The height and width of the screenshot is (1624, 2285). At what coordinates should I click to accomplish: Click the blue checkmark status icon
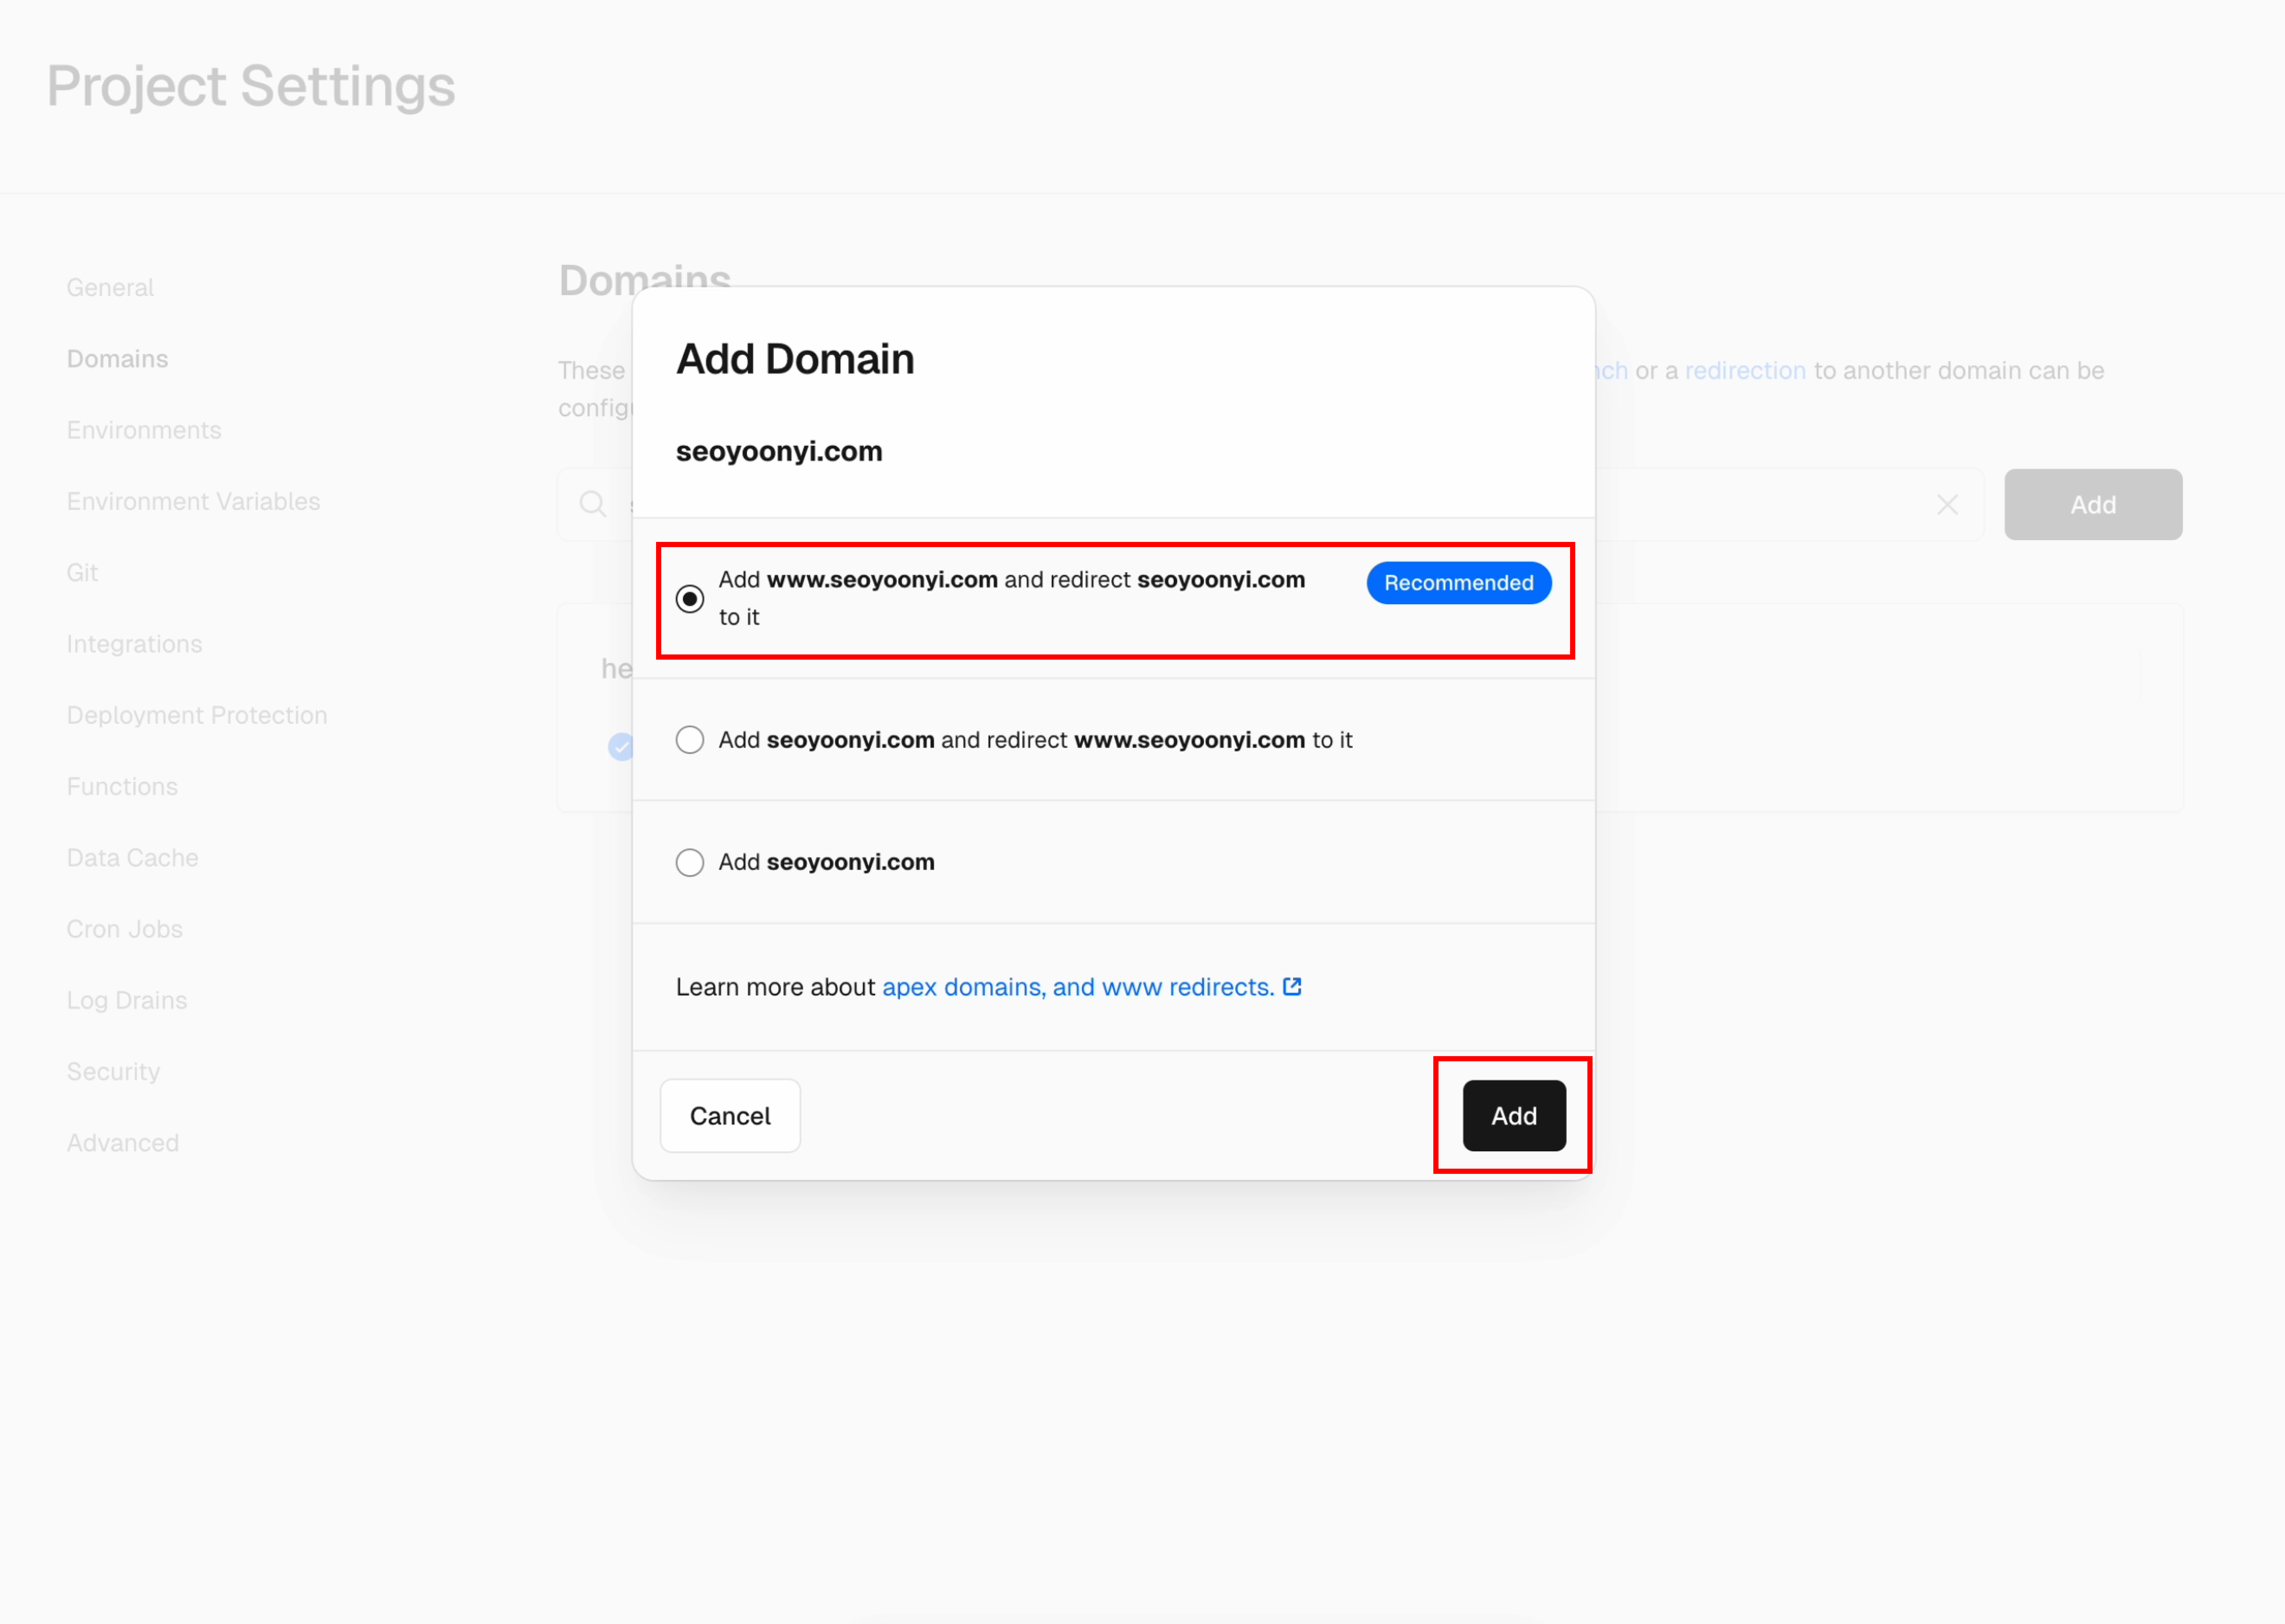621,746
